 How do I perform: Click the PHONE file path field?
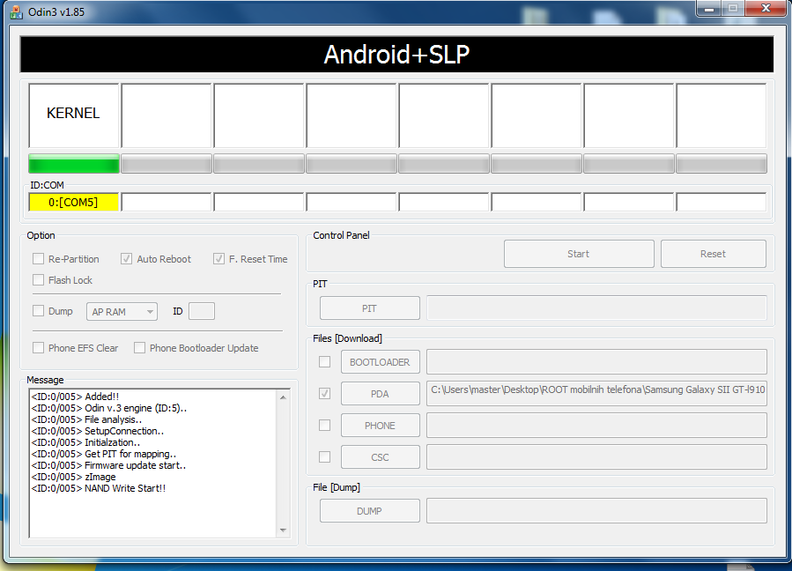click(596, 426)
